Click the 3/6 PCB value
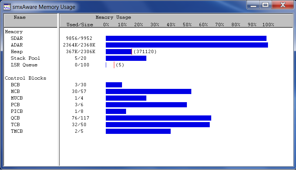Screen dimensions: 296x170 (79, 105)
